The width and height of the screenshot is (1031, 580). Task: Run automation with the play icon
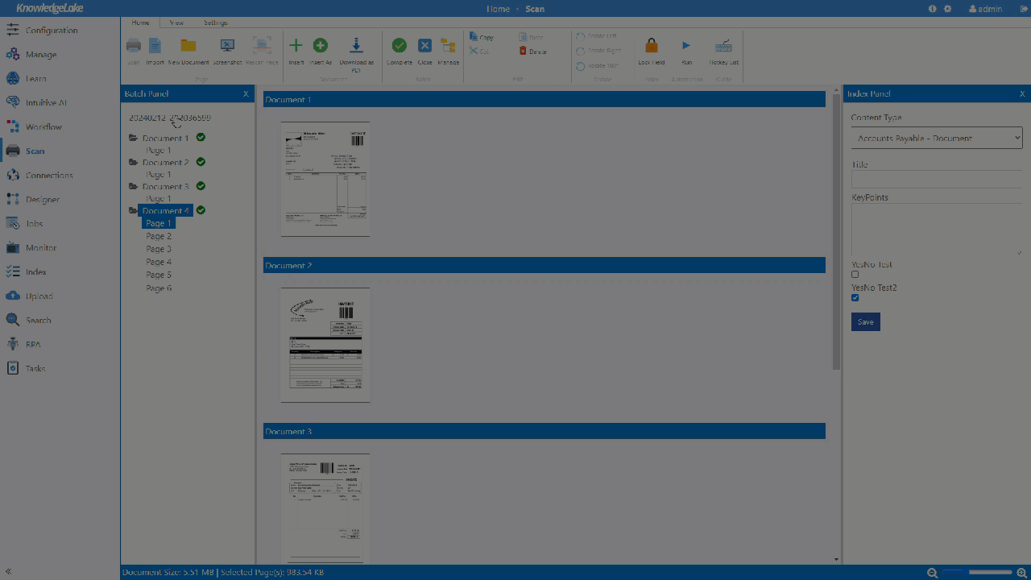[x=686, y=47]
